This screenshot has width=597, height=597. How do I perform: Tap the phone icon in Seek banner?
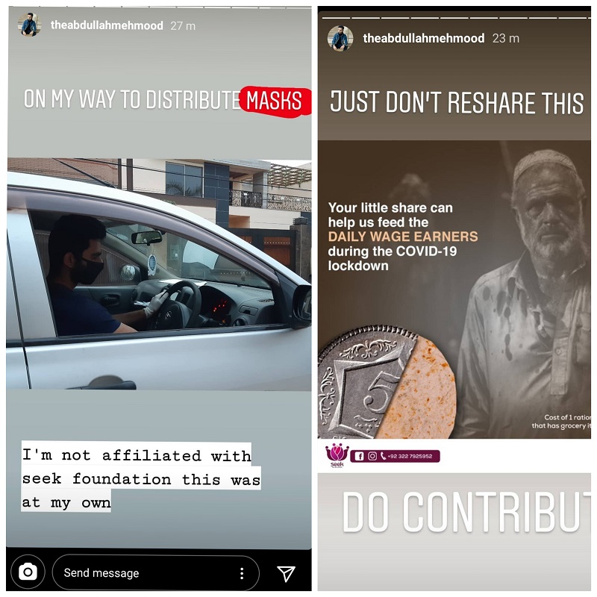click(383, 456)
